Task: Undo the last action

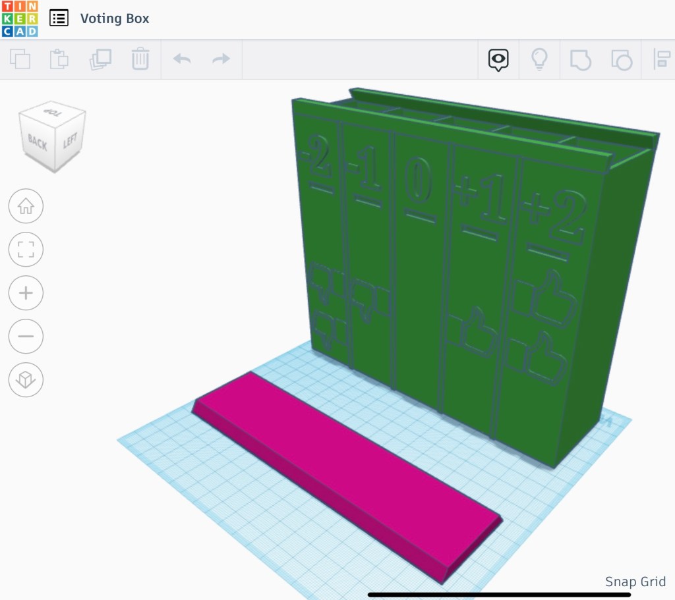Action: pyautogui.click(x=182, y=59)
